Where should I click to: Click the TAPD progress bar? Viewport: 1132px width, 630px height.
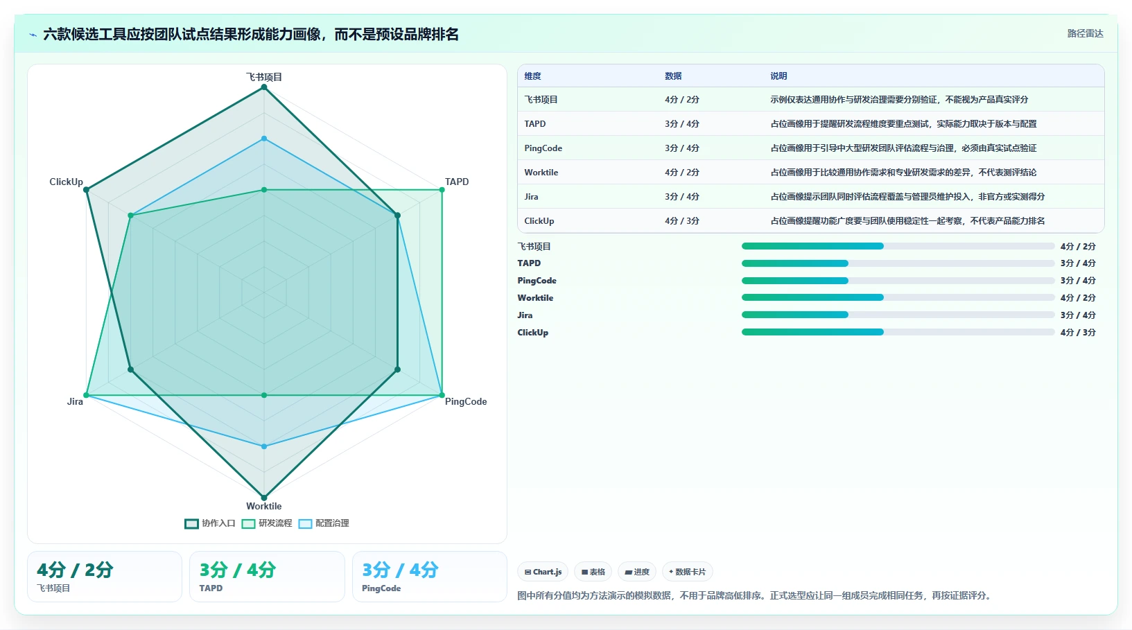tap(898, 263)
